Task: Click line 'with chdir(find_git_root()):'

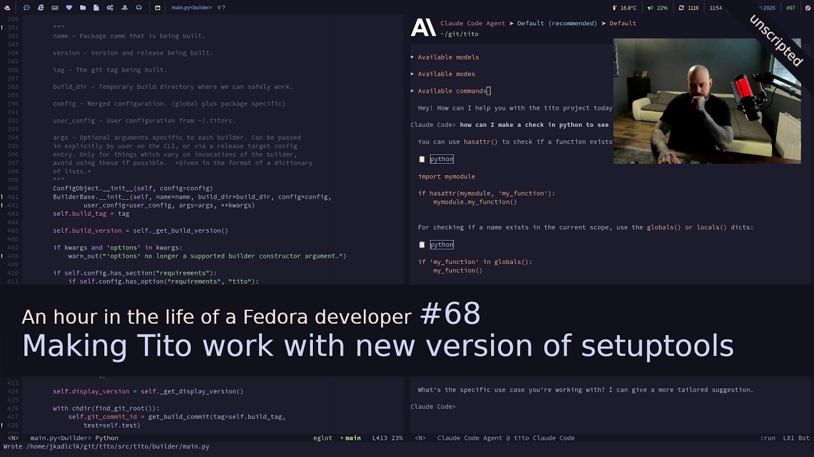Action: [106, 409]
